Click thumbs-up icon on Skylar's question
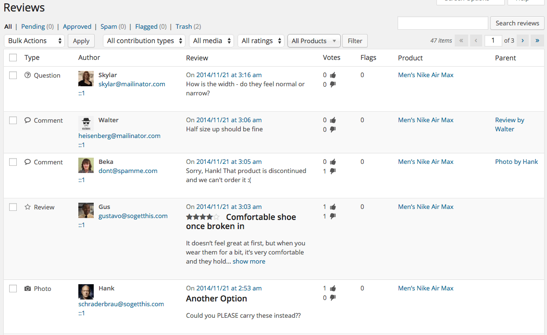 (333, 75)
